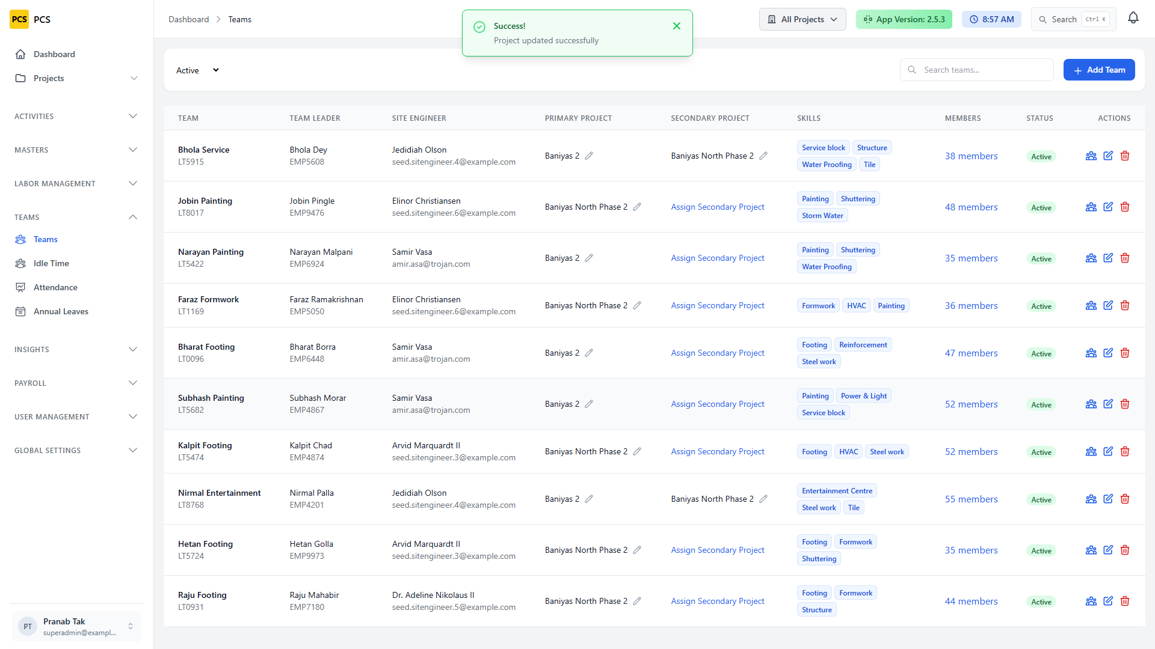Expand the Masters section
This screenshot has height=649, width=1155.
tap(76, 150)
